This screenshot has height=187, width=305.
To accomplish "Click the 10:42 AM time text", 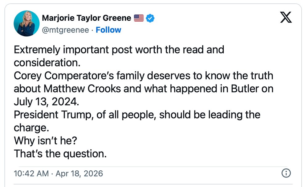I will pos(31,173).
